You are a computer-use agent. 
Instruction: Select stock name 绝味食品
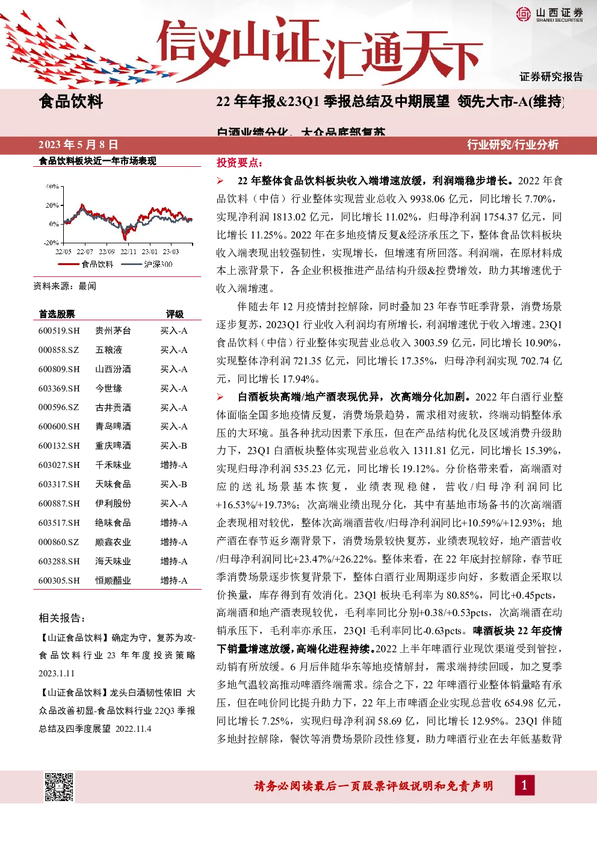tap(113, 523)
